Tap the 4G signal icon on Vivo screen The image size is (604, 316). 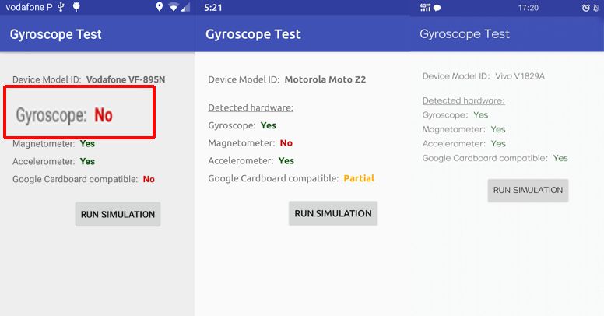pos(424,8)
